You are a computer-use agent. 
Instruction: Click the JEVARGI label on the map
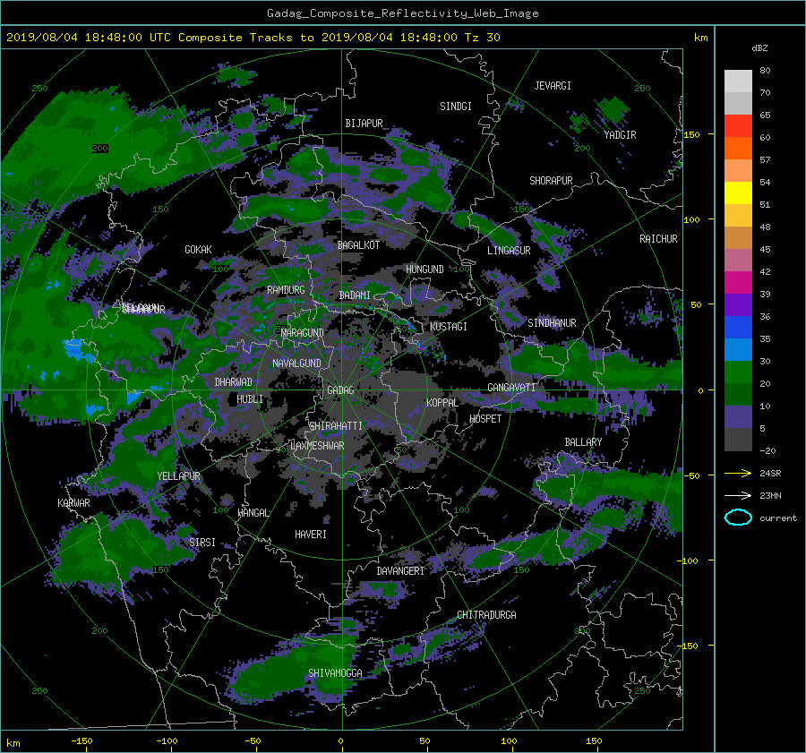point(553,86)
